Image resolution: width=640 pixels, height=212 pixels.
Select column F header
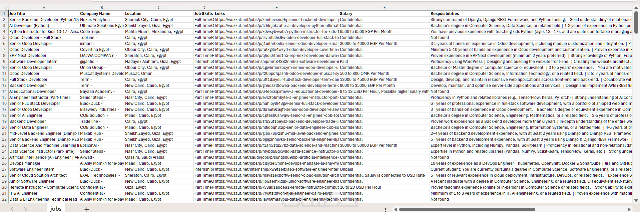384,7
